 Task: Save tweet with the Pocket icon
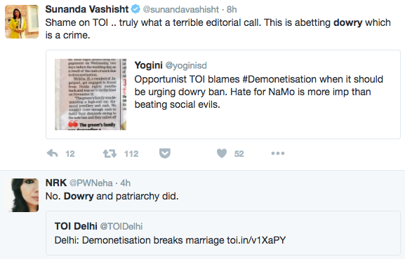[x=165, y=153]
